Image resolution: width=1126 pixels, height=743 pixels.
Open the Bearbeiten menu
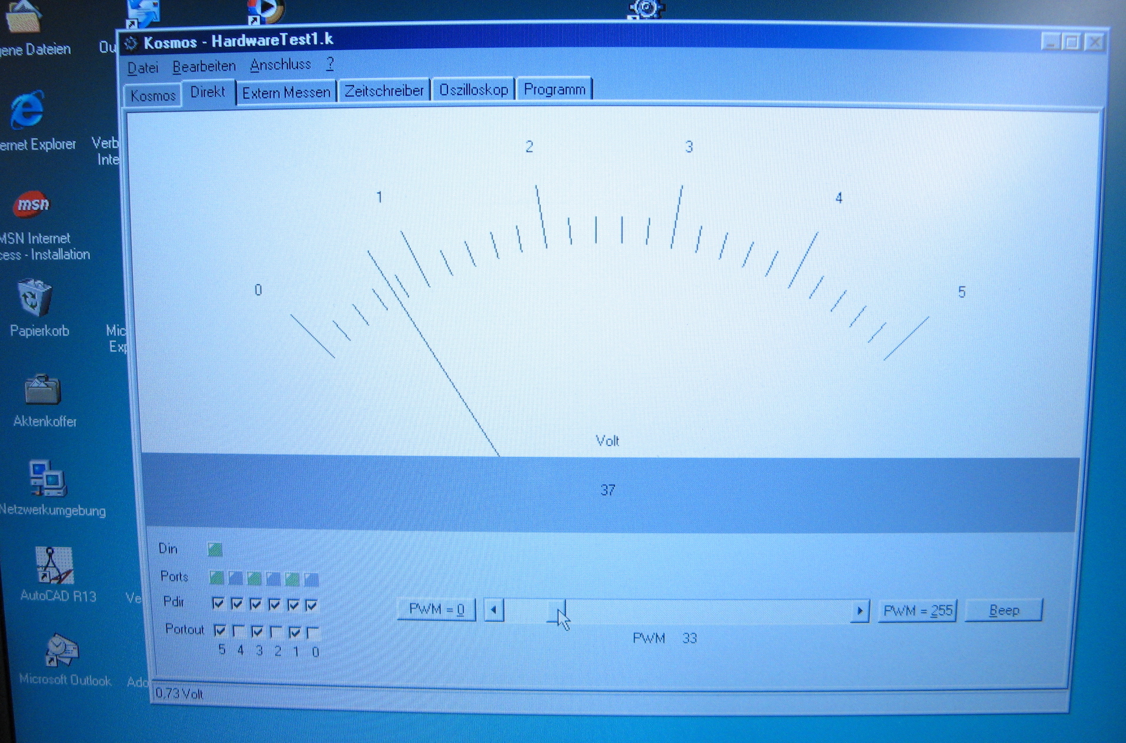(x=203, y=66)
